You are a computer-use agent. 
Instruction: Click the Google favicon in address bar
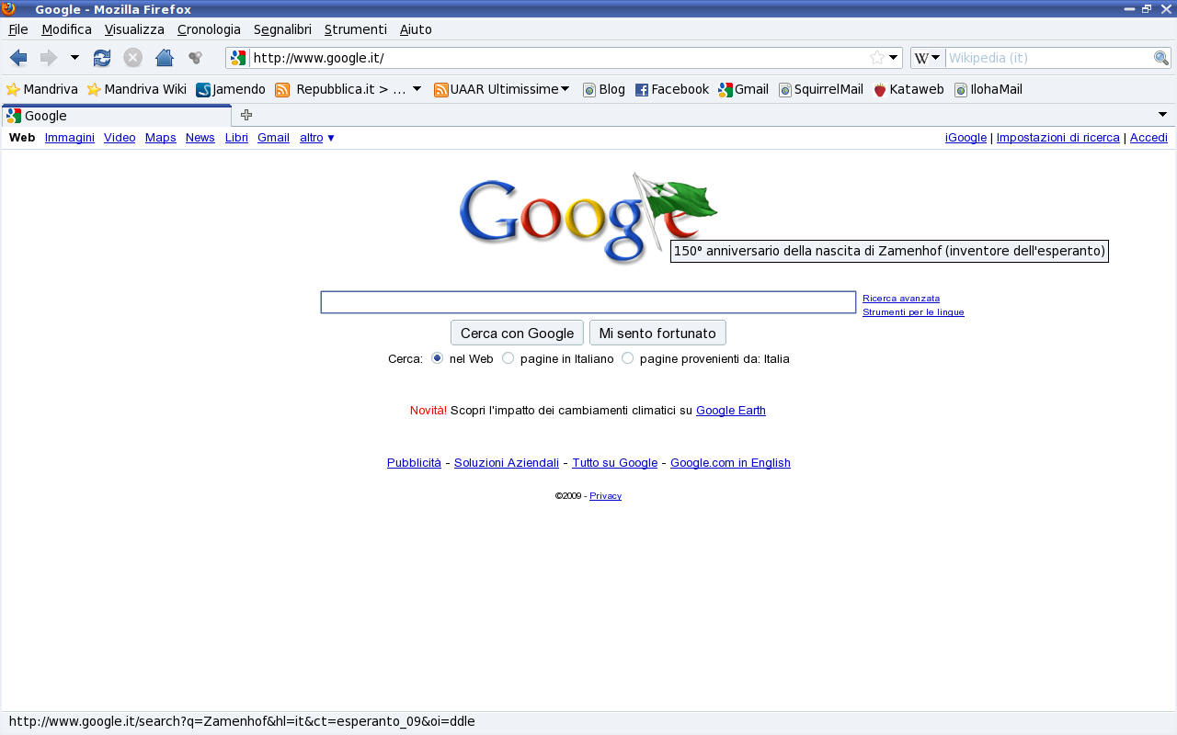pyautogui.click(x=238, y=58)
